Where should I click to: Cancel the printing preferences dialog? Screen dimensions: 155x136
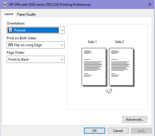point(118,131)
